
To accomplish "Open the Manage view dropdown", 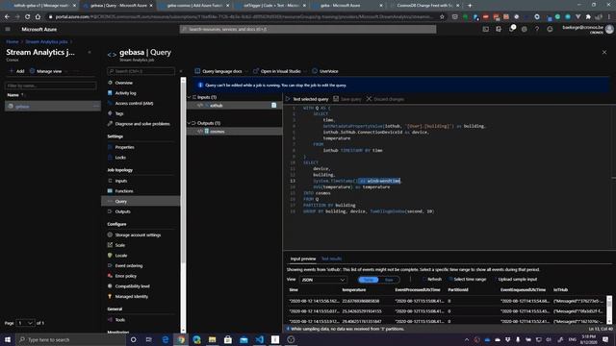I will click(49, 71).
